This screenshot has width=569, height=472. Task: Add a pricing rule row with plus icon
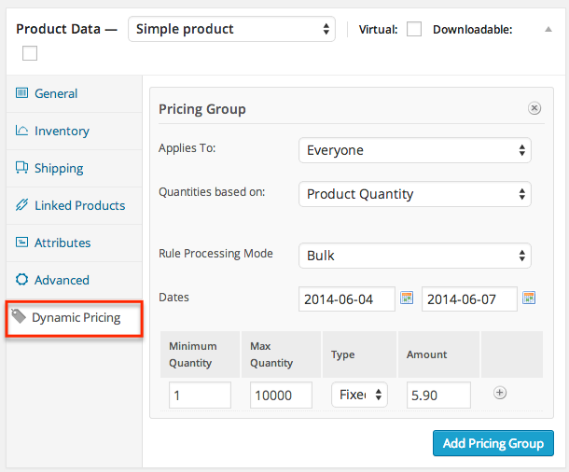tap(500, 393)
